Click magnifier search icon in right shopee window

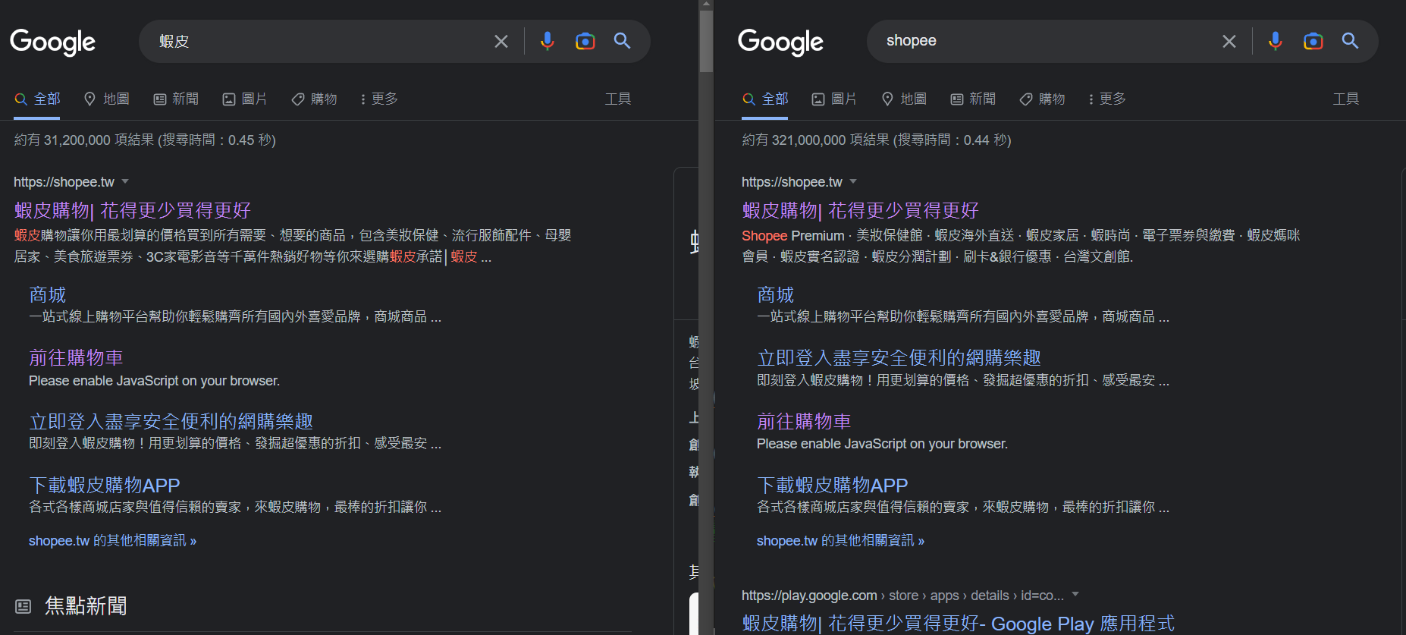pyautogui.click(x=1350, y=41)
